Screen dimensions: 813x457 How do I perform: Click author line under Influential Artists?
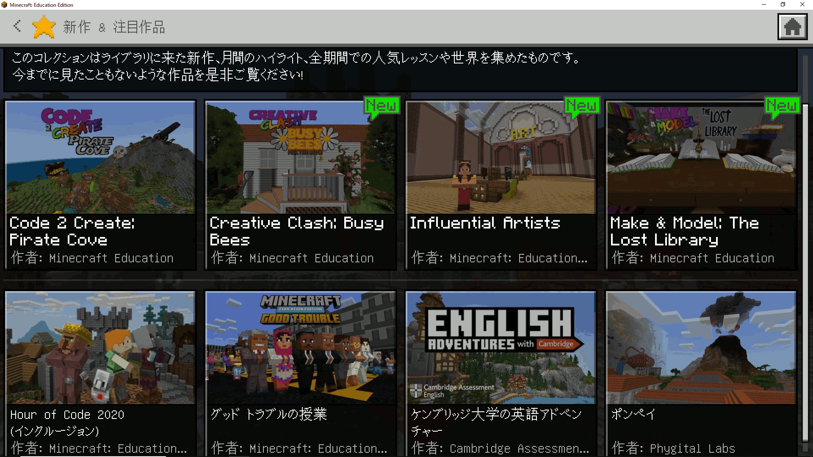[x=500, y=258]
